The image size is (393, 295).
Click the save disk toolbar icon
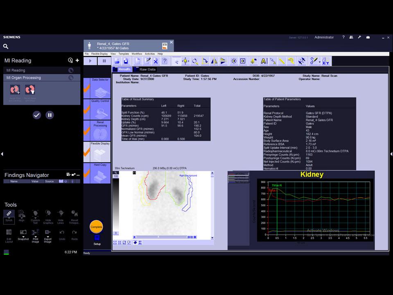click(126, 61)
